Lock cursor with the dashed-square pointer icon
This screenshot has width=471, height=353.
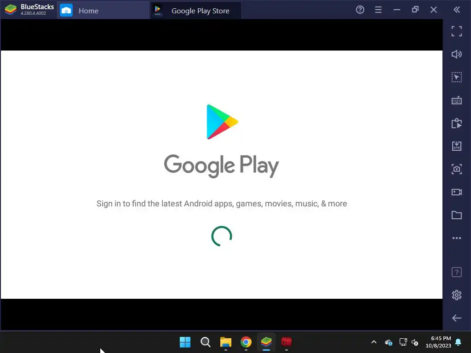tap(457, 77)
